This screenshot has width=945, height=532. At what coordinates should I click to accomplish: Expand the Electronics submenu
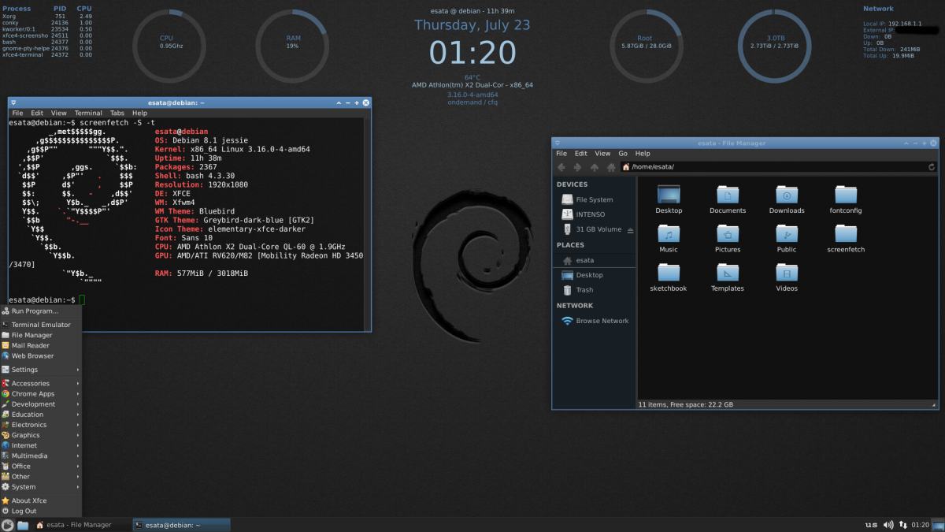pos(41,425)
